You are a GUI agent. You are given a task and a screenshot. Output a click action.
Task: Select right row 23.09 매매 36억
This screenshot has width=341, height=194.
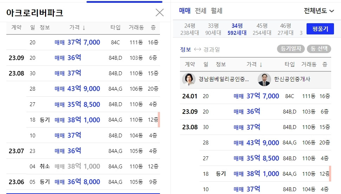pos(256,111)
